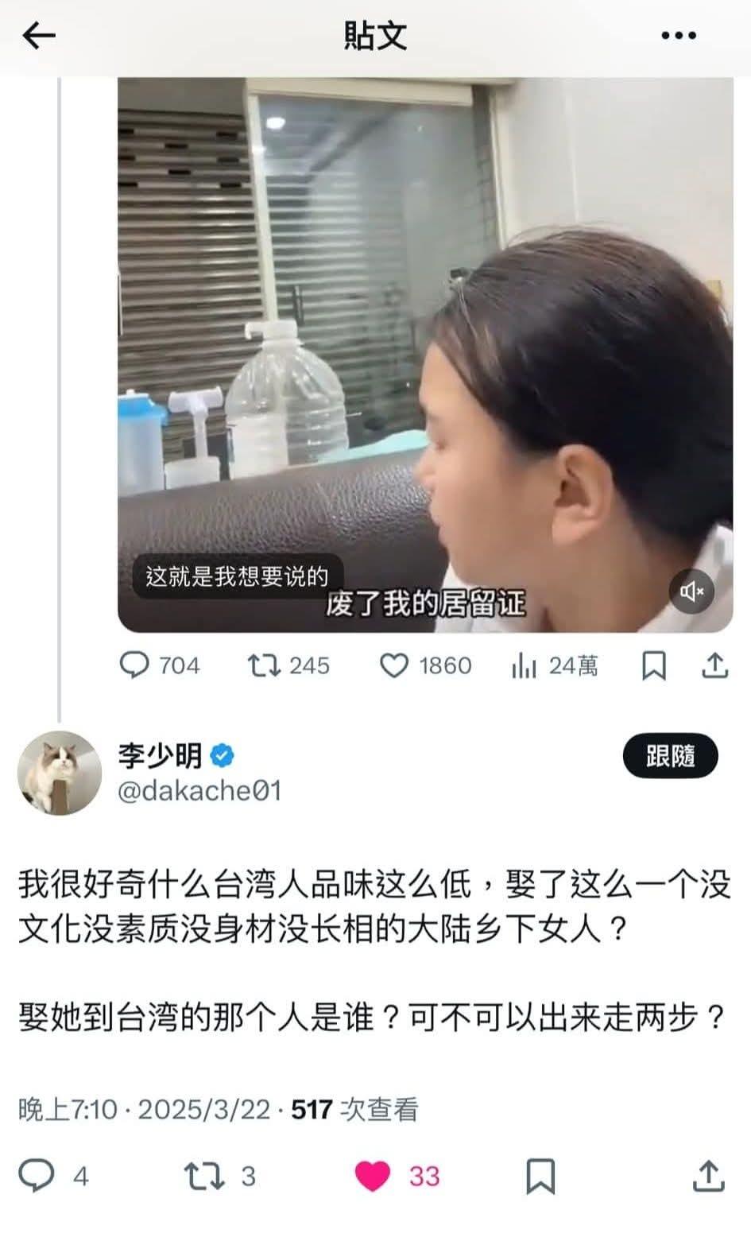
Task: Like the video post with 1860 likes
Action: tap(425, 665)
